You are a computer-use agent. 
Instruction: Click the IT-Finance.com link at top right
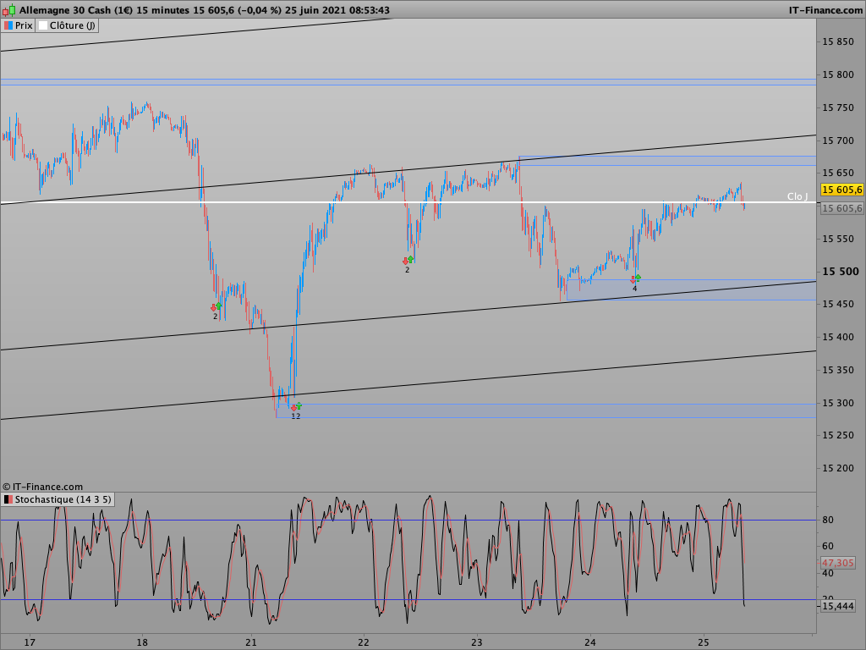(x=825, y=10)
